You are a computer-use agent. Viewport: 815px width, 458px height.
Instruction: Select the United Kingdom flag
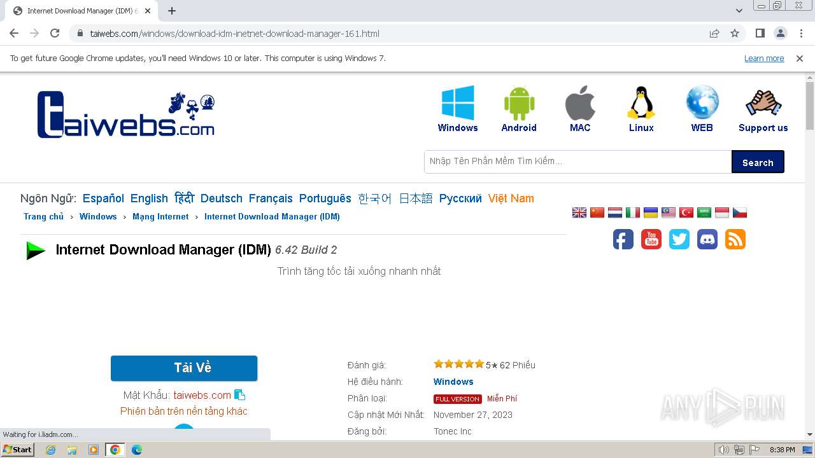[579, 212]
